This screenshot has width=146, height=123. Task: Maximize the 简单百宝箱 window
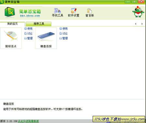pos(134,2)
